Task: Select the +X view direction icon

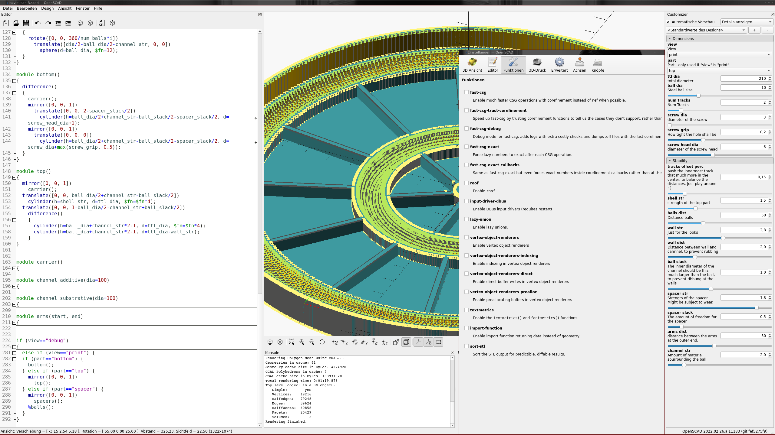Action: coord(335,342)
